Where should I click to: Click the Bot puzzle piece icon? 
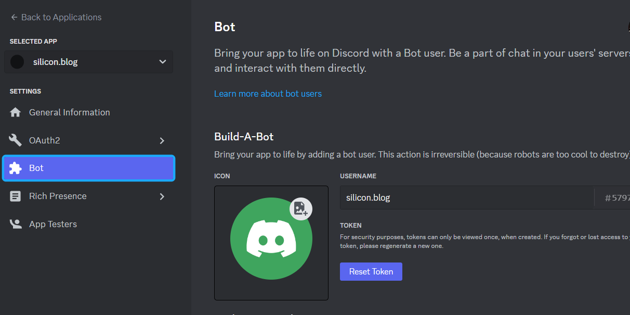tap(16, 168)
